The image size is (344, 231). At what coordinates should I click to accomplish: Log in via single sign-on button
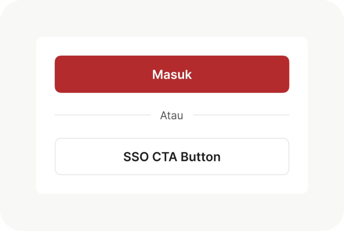[x=172, y=156]
